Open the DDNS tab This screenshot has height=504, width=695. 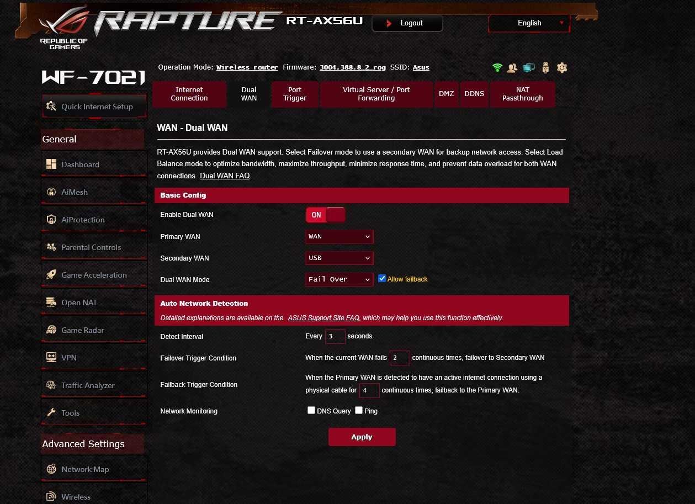[x=474, y=94]
